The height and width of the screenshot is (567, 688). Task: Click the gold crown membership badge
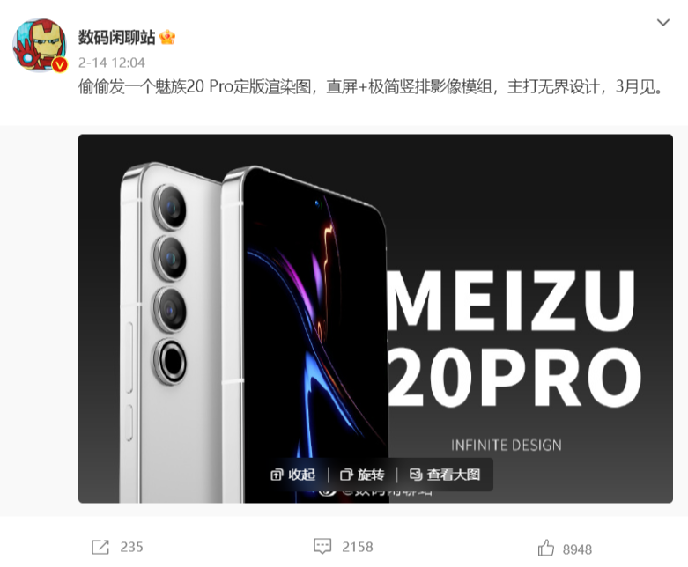[x=167, y=37]
